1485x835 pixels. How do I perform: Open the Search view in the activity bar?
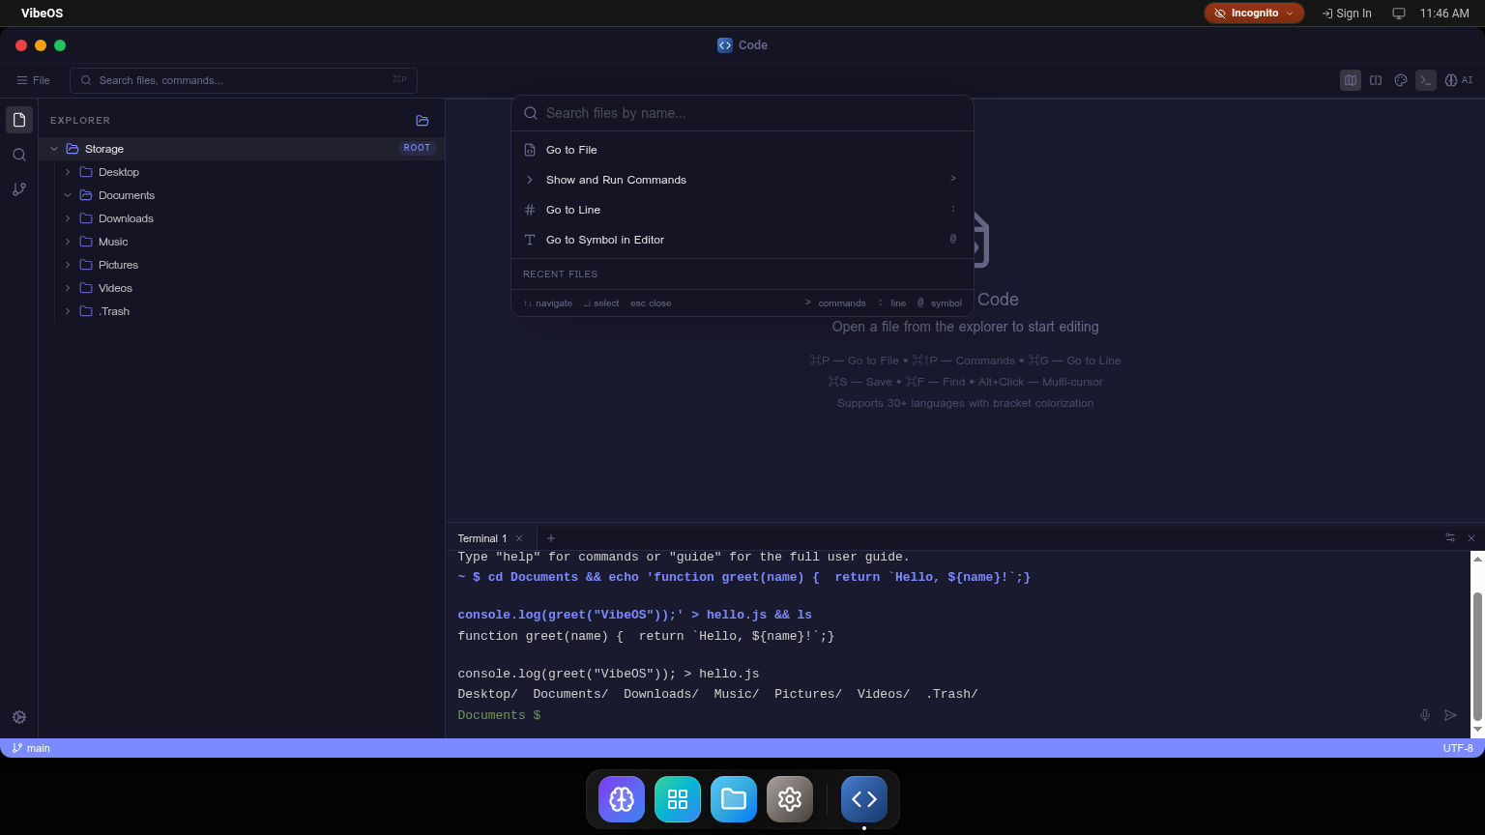pyautogui.click(x=19, y=155)
